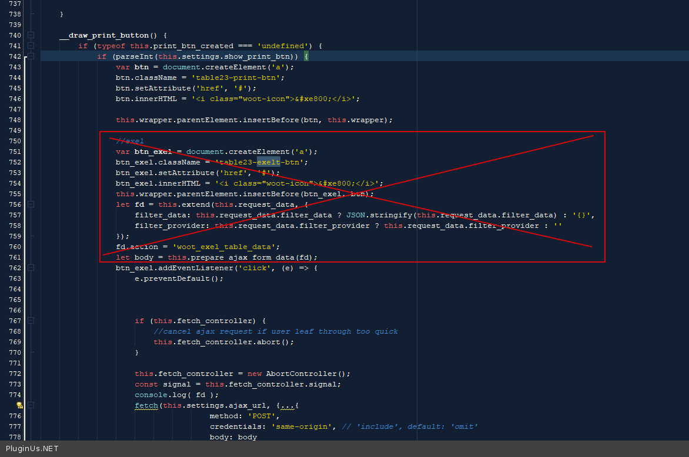Fold the fetch_controller if block at line 767

pos(31,321)
